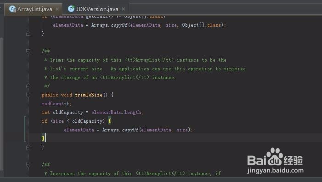Click the comment line starting 'Trims the capacity'

[136, 60]
